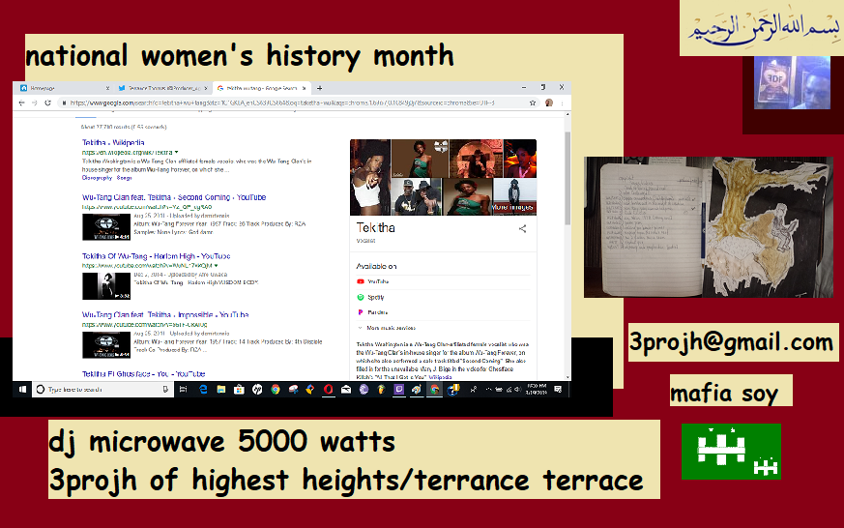Open the Chrome three-dot menu

(562, 103)
